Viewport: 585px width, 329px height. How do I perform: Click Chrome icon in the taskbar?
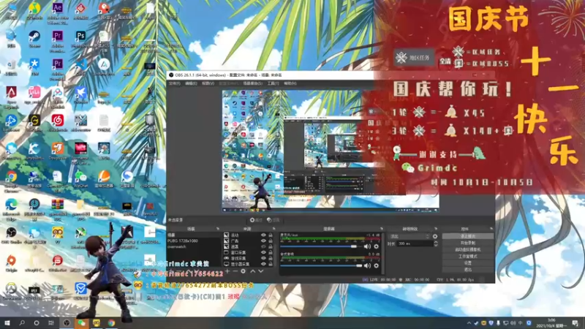coord(111,322)
